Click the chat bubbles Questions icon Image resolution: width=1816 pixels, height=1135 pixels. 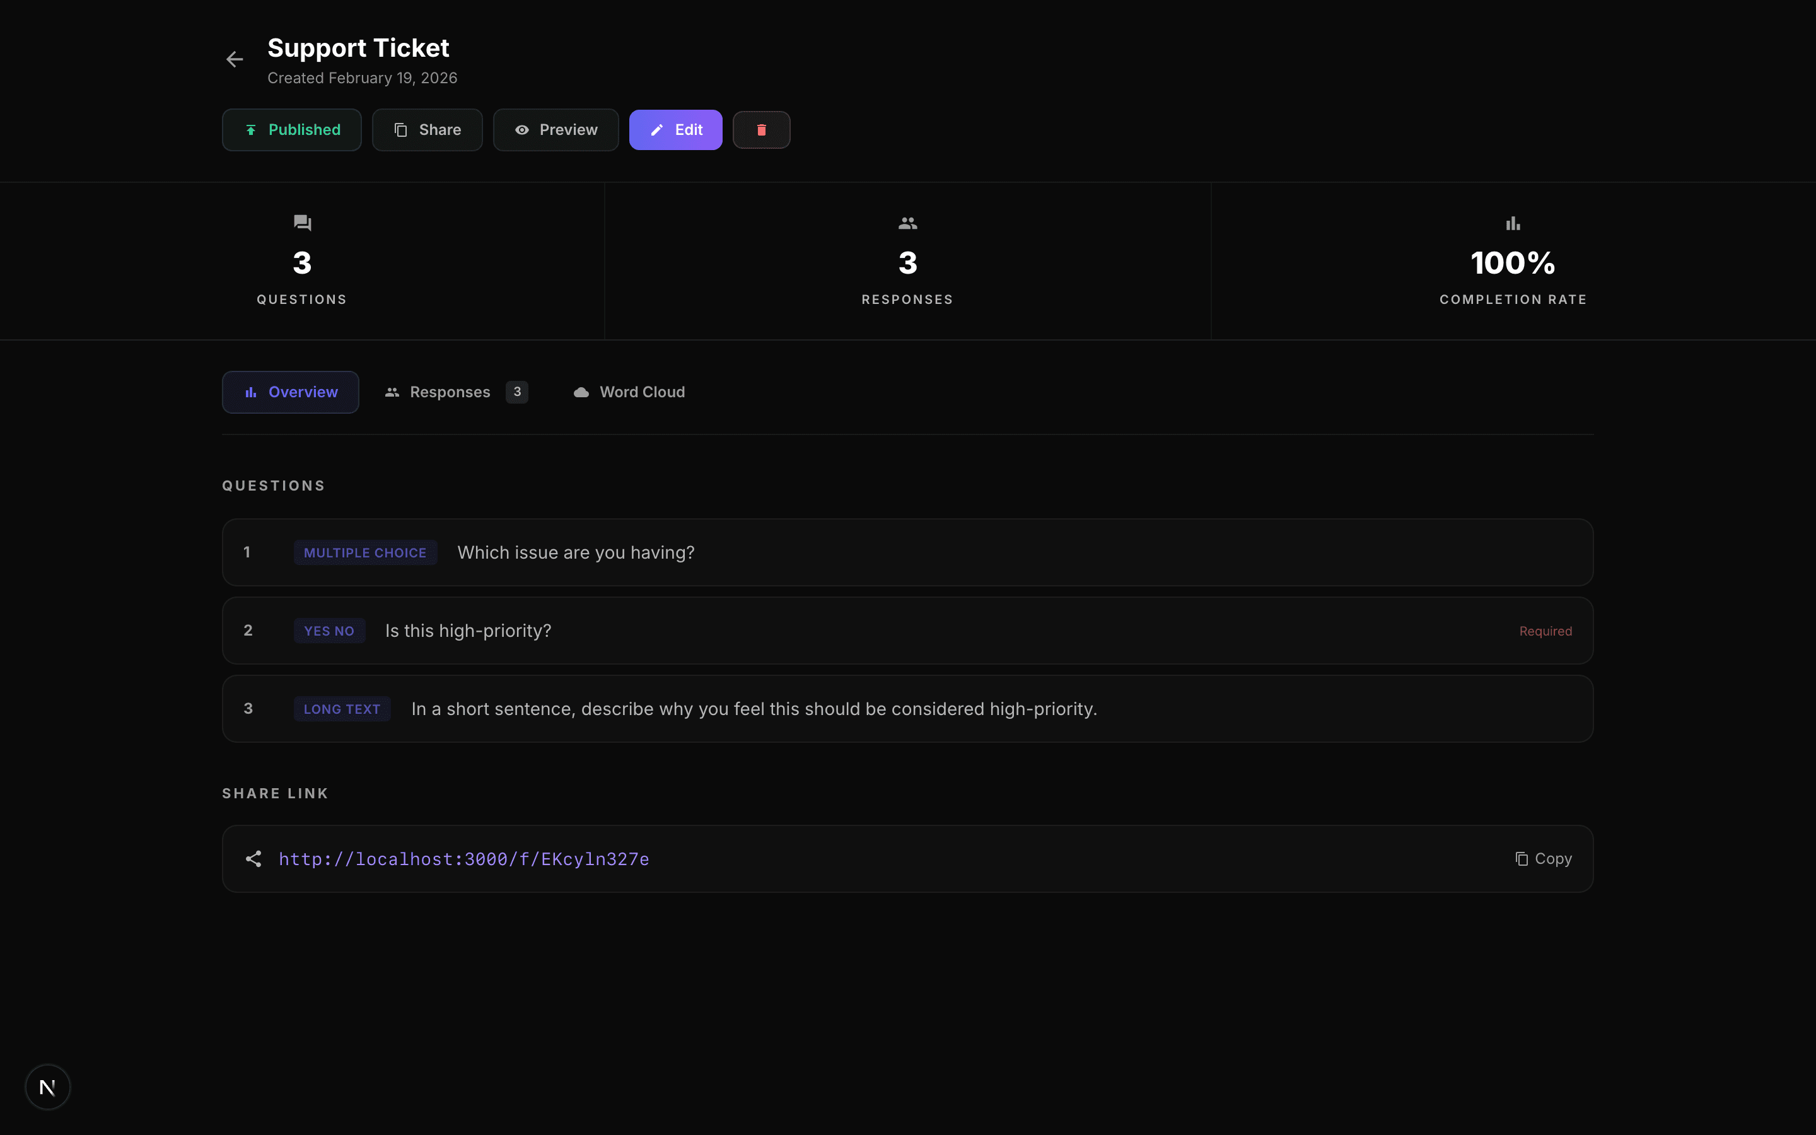(301, 223)
